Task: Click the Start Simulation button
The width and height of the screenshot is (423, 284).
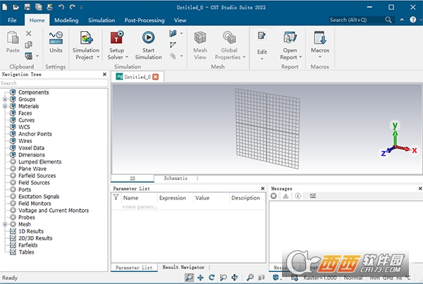Action: pos(148,45)
